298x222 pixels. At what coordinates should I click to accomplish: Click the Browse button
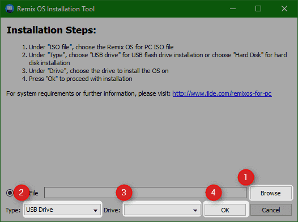click(x=271, y=193)
